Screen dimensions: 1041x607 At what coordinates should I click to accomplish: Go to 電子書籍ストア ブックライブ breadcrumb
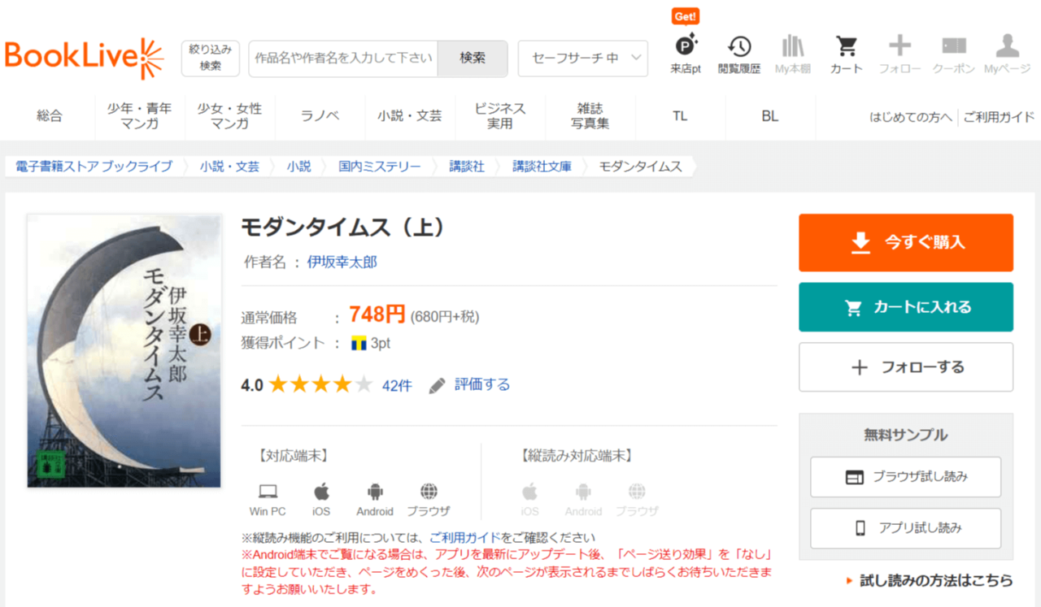(x=94, y=167)
